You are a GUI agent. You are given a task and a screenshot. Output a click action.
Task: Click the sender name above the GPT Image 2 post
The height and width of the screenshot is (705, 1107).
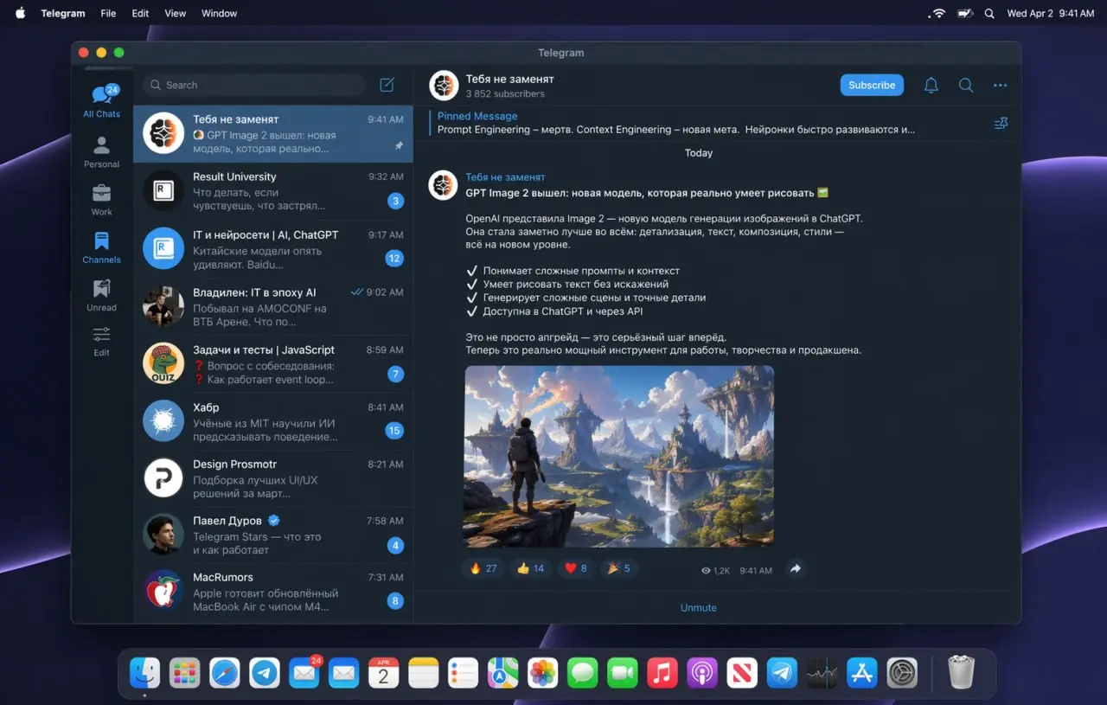click(x=505, y=177)
